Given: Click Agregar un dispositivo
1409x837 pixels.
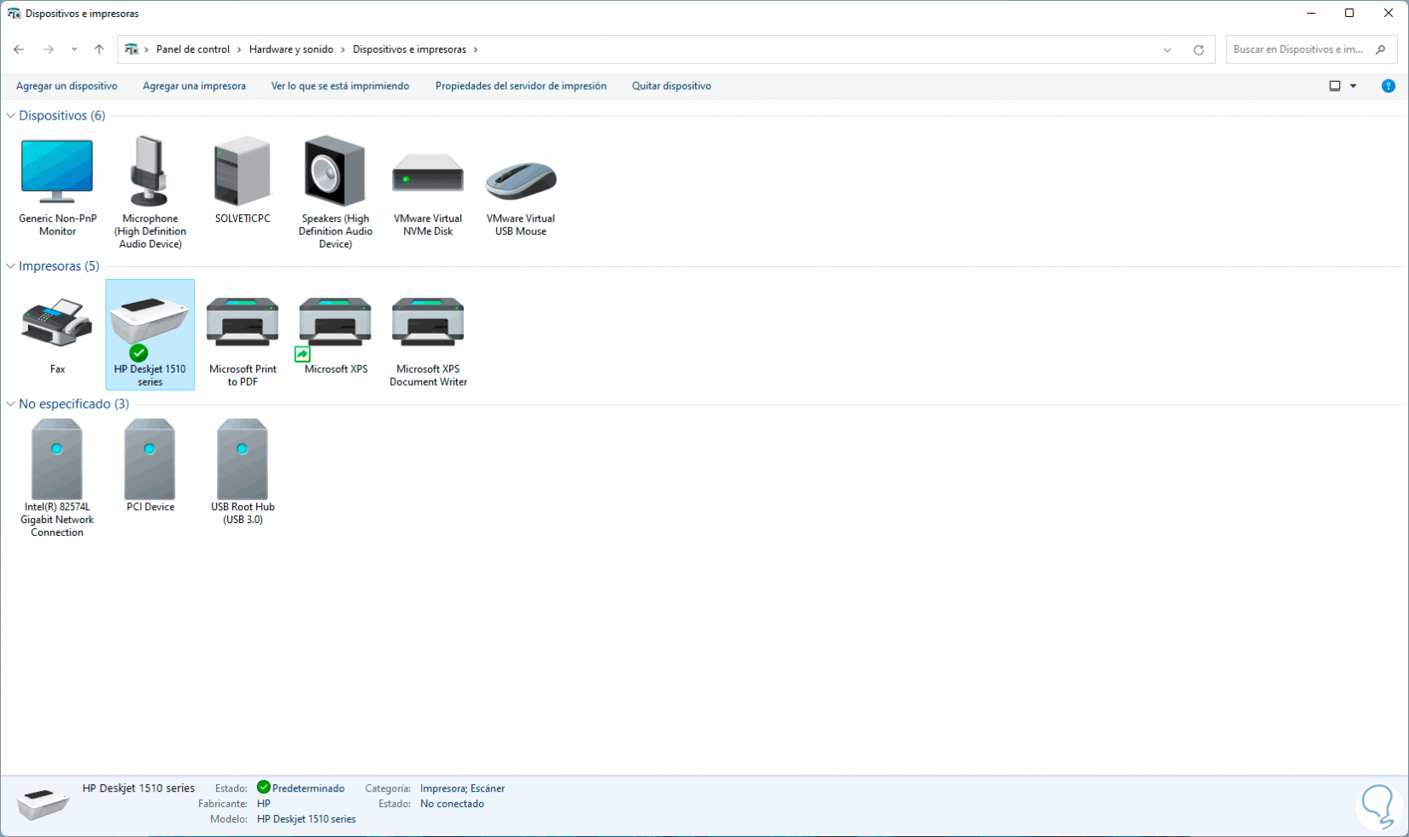Looking at the screenshot, I should (67, 86).
